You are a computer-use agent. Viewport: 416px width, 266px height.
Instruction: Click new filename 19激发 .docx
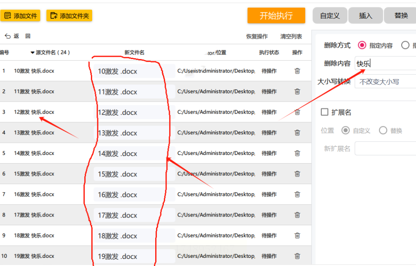coord(134,256)
